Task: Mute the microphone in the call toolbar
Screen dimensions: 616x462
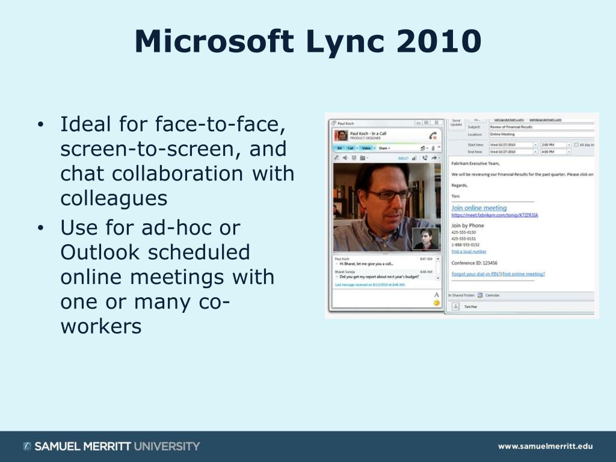Action: tap(337, 158)
